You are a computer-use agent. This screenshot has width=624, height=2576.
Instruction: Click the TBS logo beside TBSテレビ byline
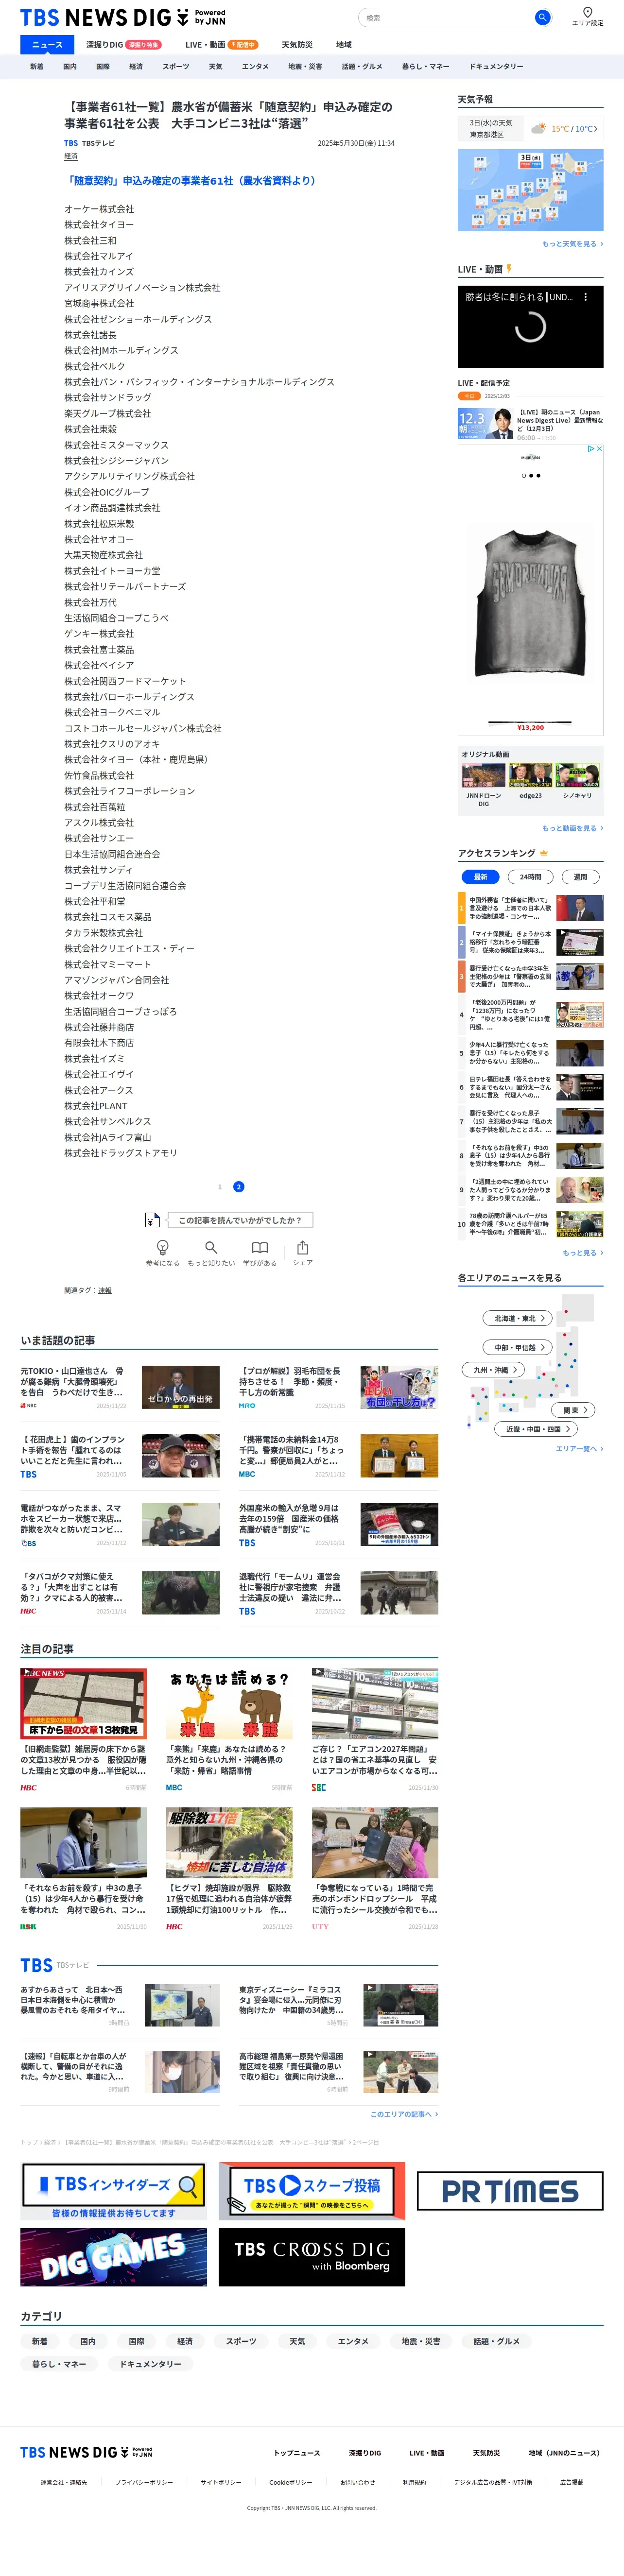point(71,143)
